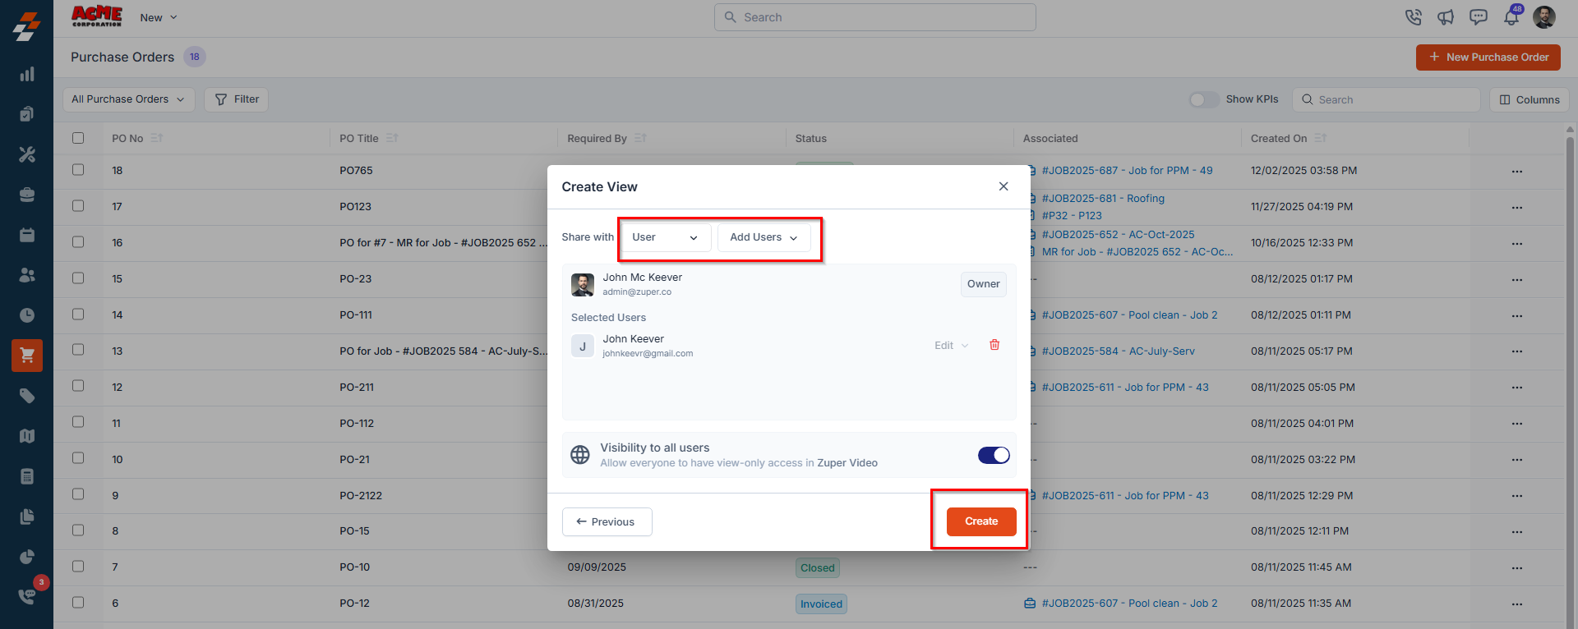The image size is (1578, 629).
Task: Close the Create View dialog
Action: (x=1004, y=186)
